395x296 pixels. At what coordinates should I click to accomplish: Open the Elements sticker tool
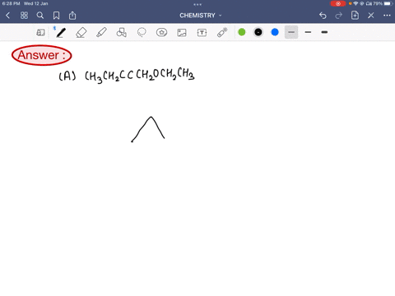click(x=161, y=32)
